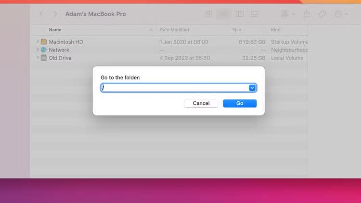The width and height of the screenshot is (361, 203).
Task: Open the group-by options toolbar menu
Action: [x=287, y=14]
